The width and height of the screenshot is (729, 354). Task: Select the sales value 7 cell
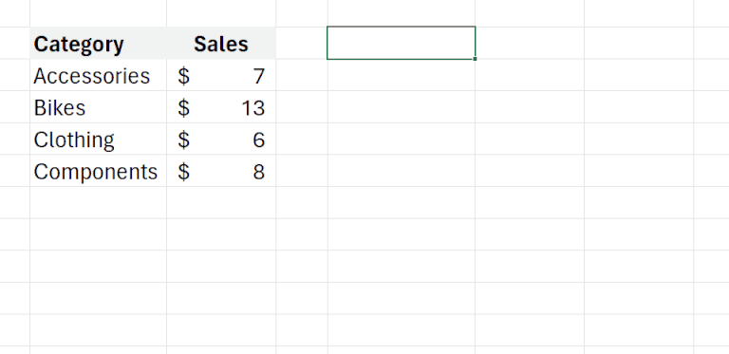(221, 75)
